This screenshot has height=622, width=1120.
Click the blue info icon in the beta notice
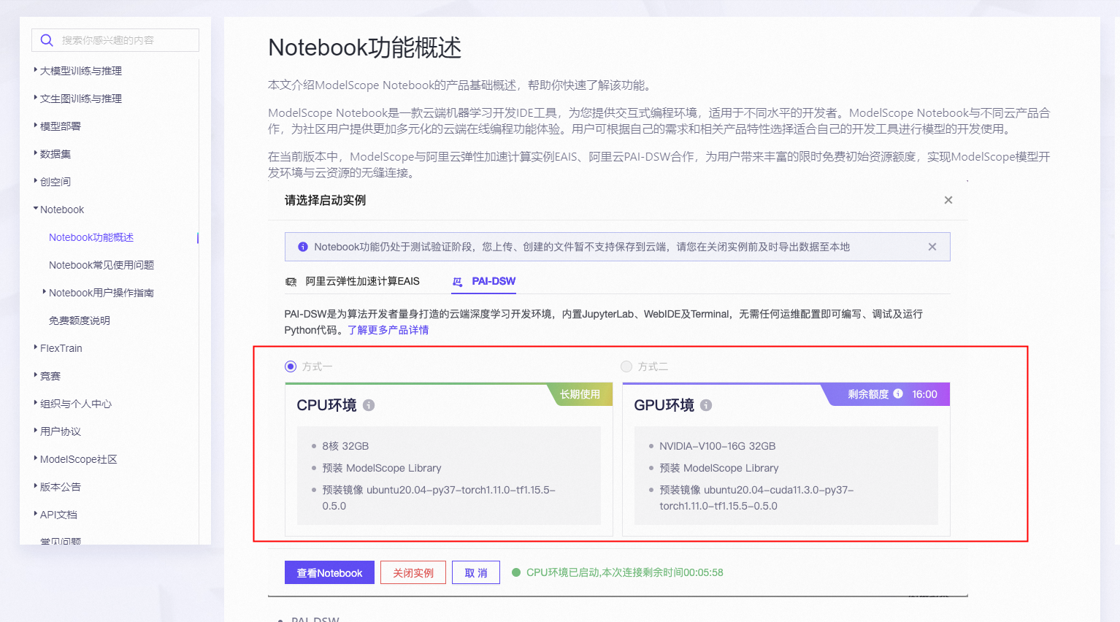(302, 247)
